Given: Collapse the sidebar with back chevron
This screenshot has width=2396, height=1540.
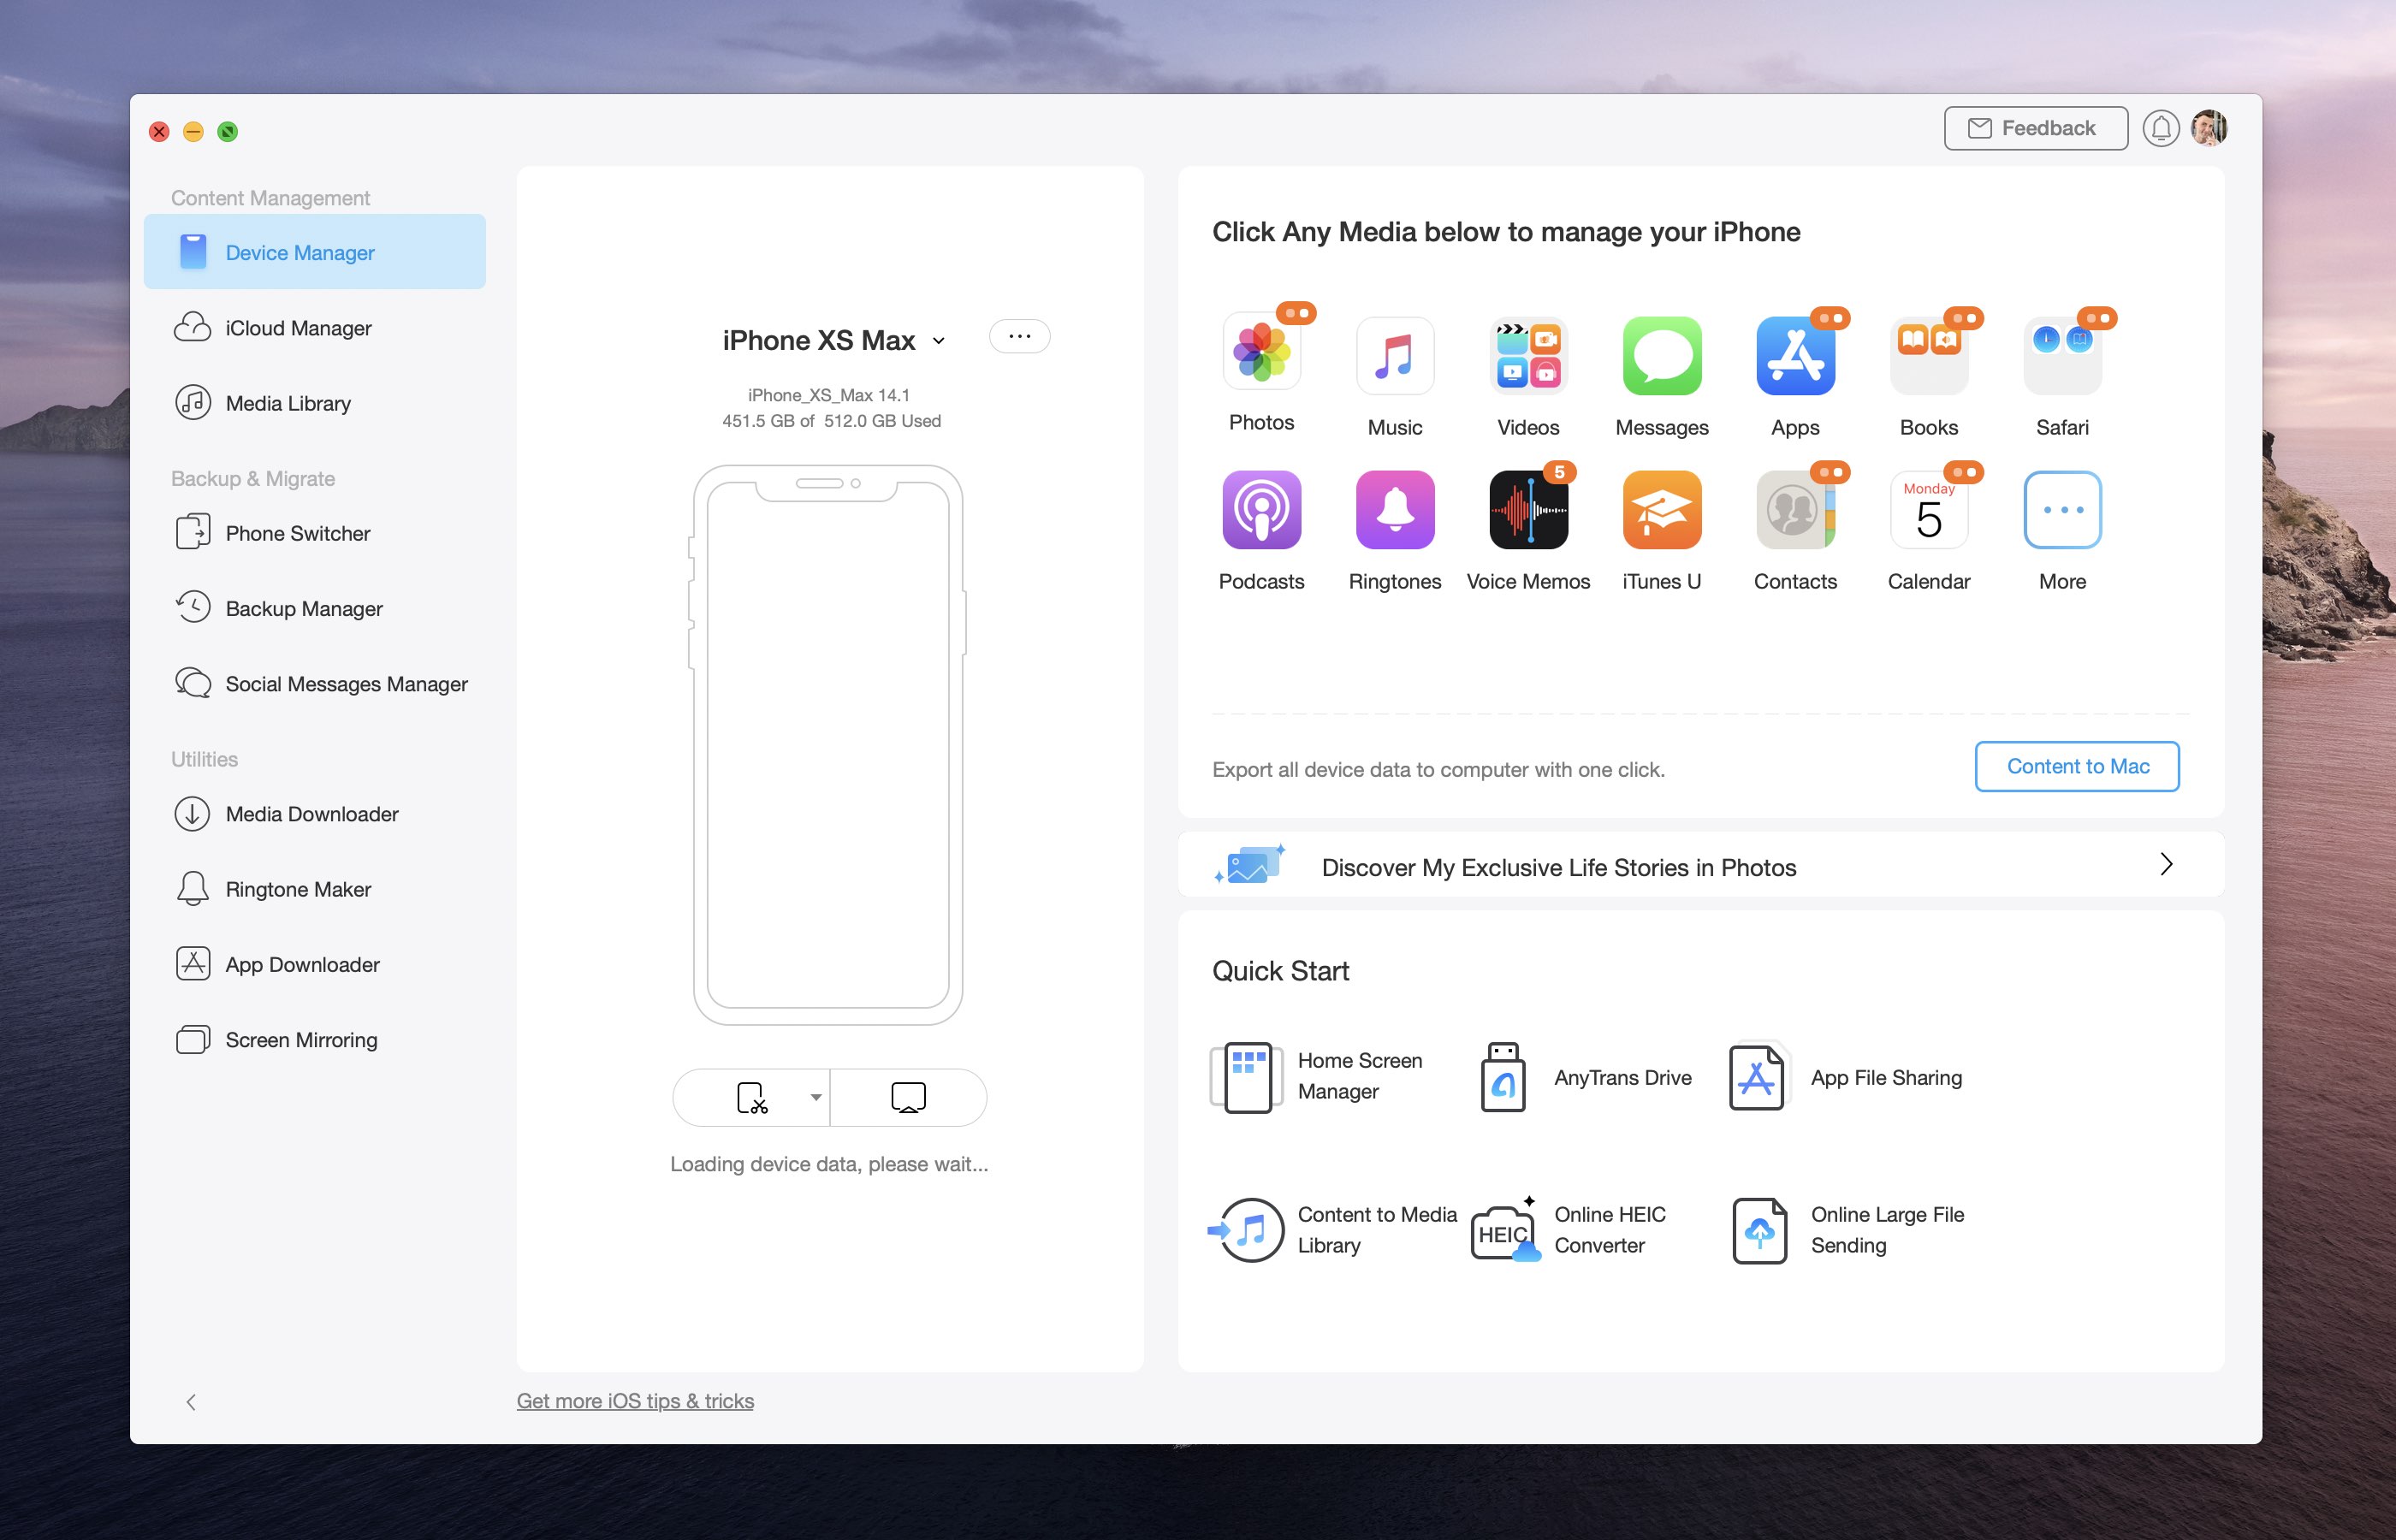Looking at the screenshot, I should pos(191,1401).
